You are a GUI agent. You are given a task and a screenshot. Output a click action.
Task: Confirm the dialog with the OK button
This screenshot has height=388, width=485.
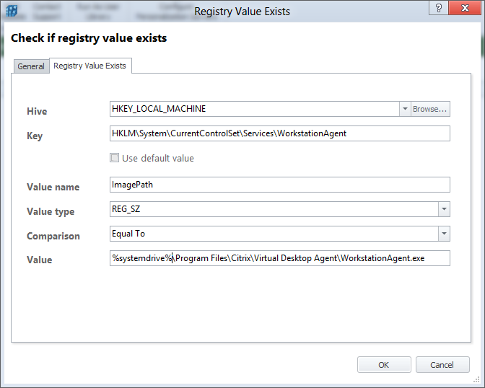tap(383, 365)
